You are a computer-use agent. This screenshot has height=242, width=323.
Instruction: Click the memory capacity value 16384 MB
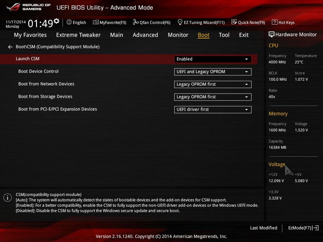277,147
